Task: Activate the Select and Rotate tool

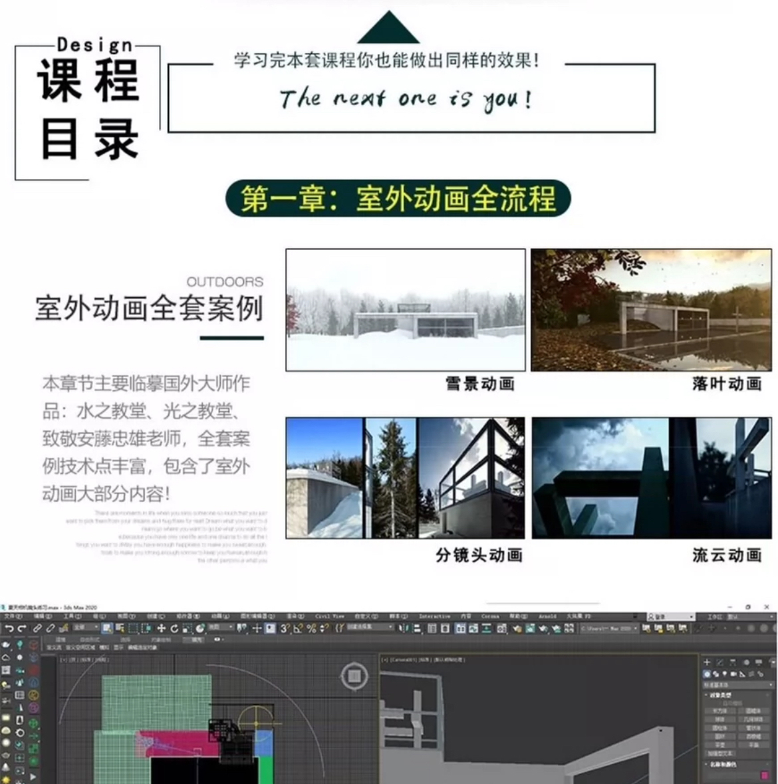Action: tap(174, 628)
